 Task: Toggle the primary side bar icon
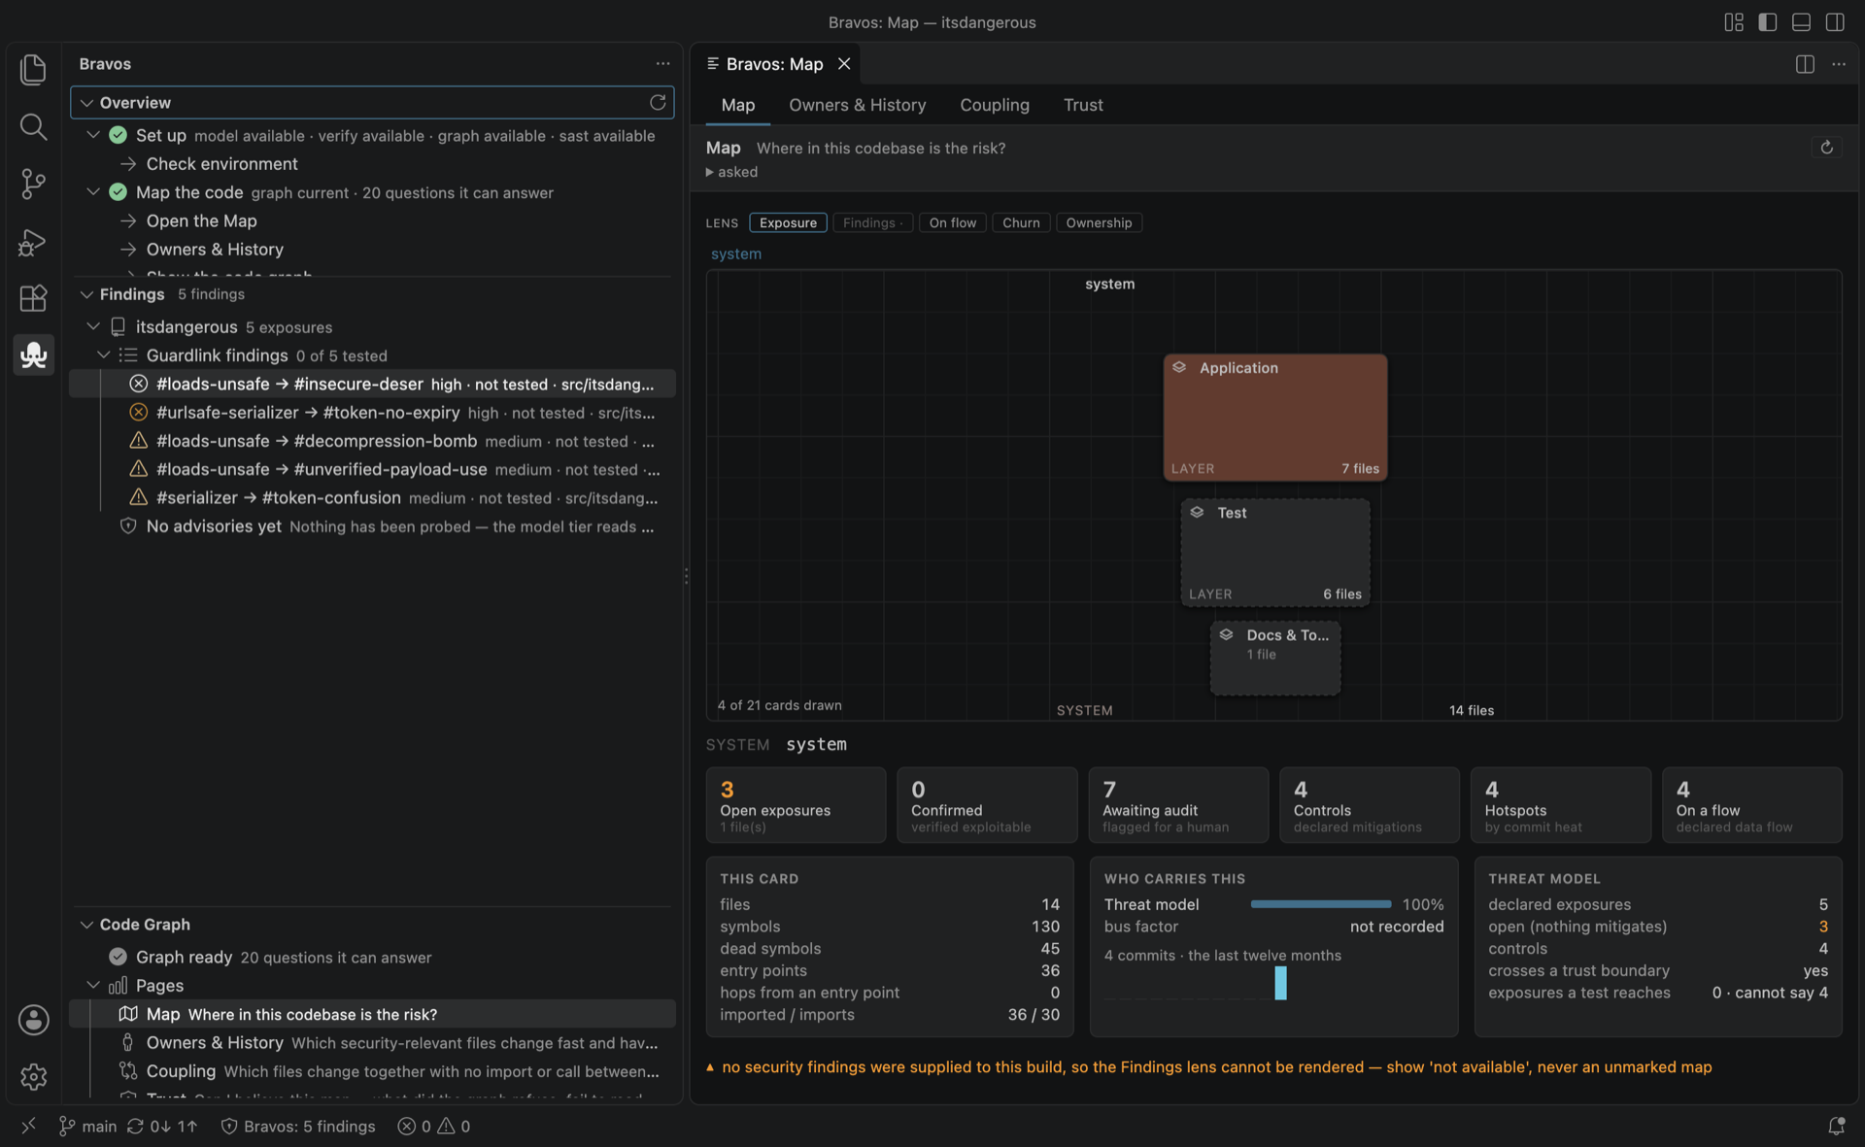coord(1768,22)
